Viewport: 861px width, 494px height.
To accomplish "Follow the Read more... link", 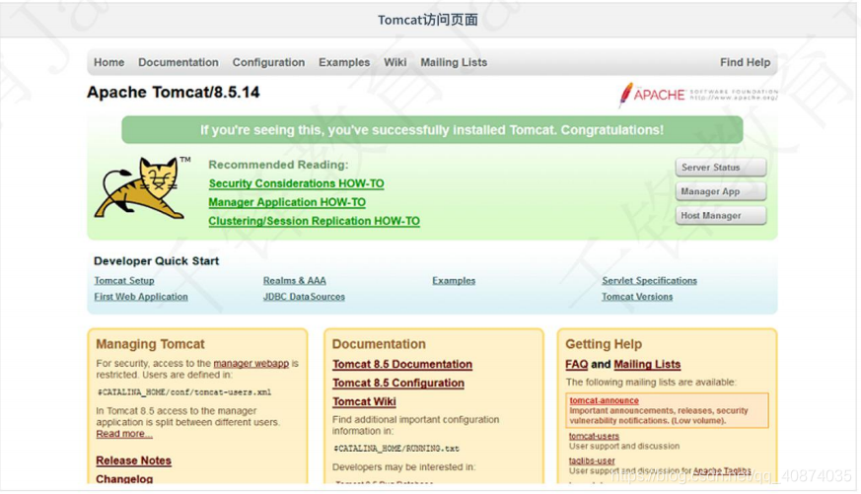I will pyautogui.click(x=124, y=434).
